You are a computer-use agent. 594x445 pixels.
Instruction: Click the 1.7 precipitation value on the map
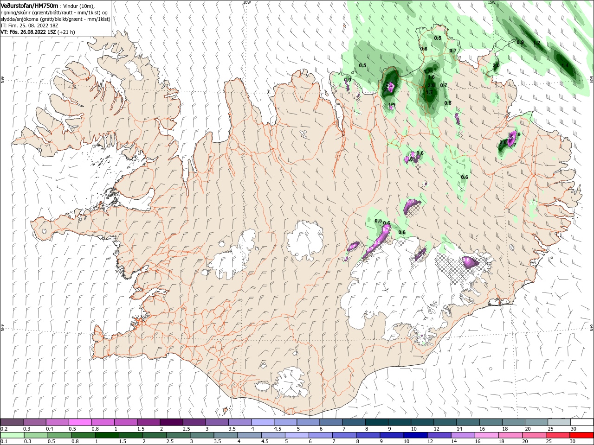click(x=429, y=92)
